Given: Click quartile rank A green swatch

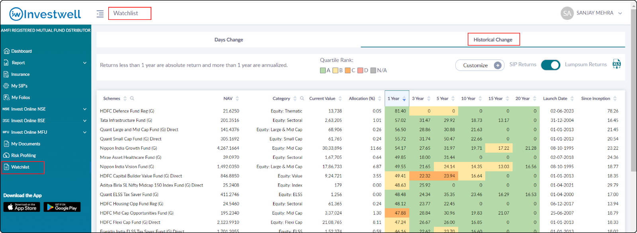Looking at the screenshot, I should (323, 70).
